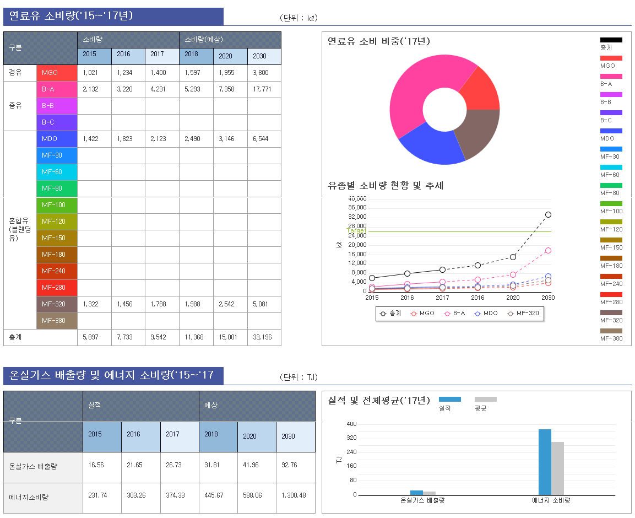
Task: Click the B-A 2017 value 4,231
Action: pyautogui.click(x=158, y=90)
